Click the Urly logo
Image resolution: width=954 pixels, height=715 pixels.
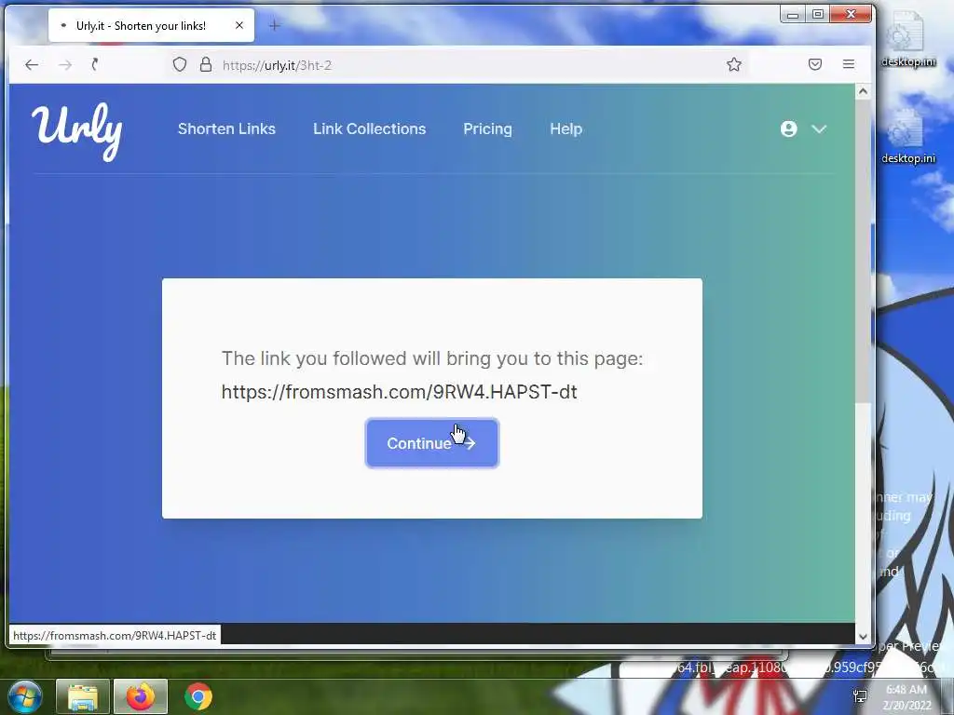point(77,131)
